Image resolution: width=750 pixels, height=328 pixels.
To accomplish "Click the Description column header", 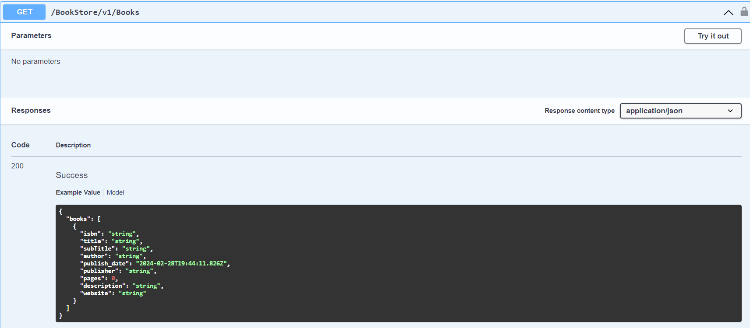I will click(73, 145).
